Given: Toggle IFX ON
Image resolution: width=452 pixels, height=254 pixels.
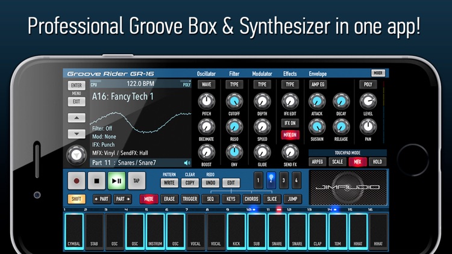Looking at the screenshot, I should (290, 123).
